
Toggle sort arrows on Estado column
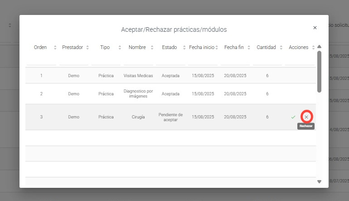point(184,48)
